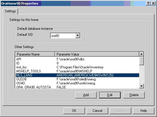Screen dimensions: 157x117
Task: Click the title bar help question mark button
Action: tap(148, 3)
